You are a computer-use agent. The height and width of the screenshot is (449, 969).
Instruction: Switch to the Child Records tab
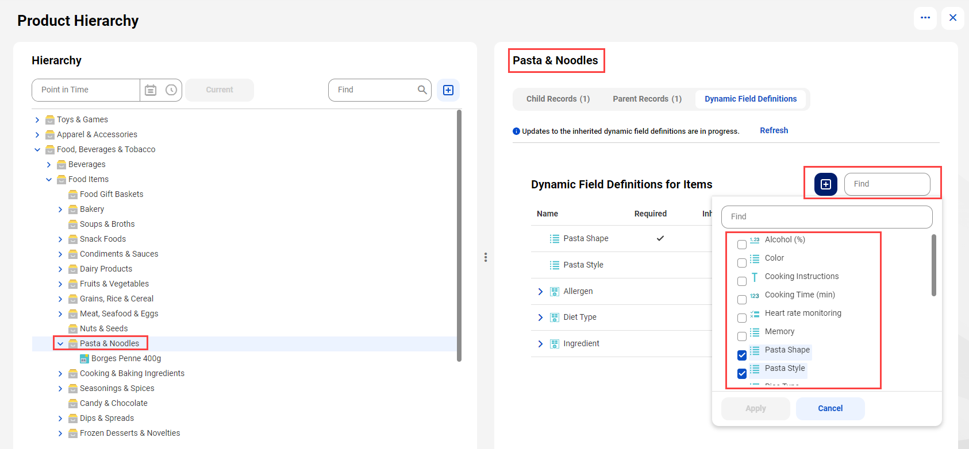[558, 99]
